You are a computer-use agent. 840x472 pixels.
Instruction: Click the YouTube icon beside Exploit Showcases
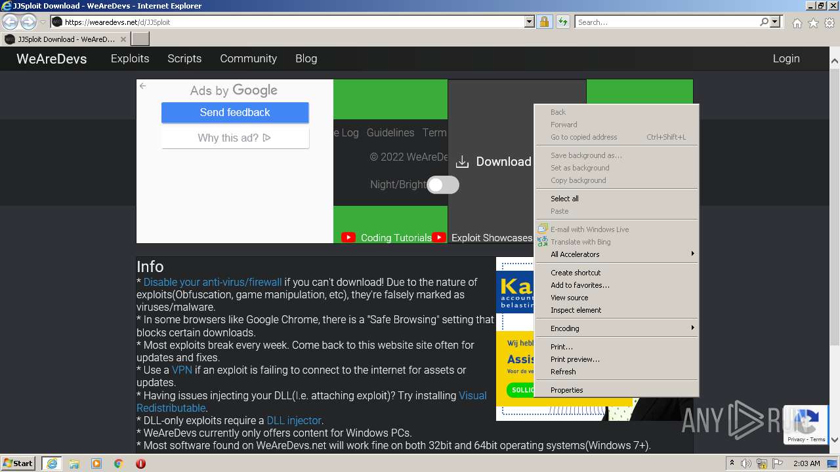[x=439, y=237]
